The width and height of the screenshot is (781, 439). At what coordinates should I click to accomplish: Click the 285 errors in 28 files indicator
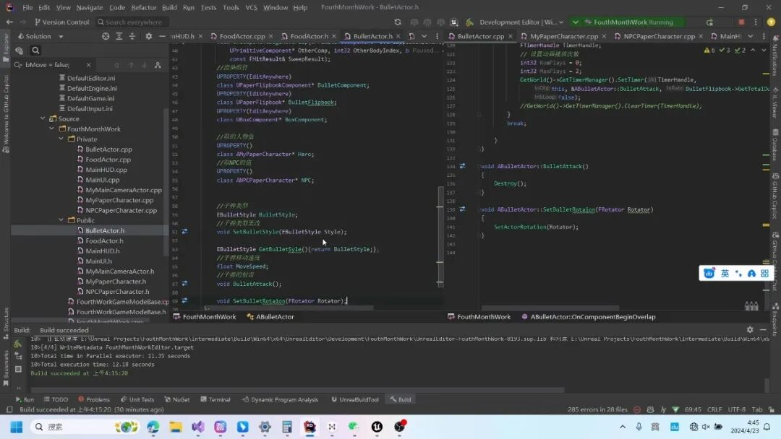[597, 409]
